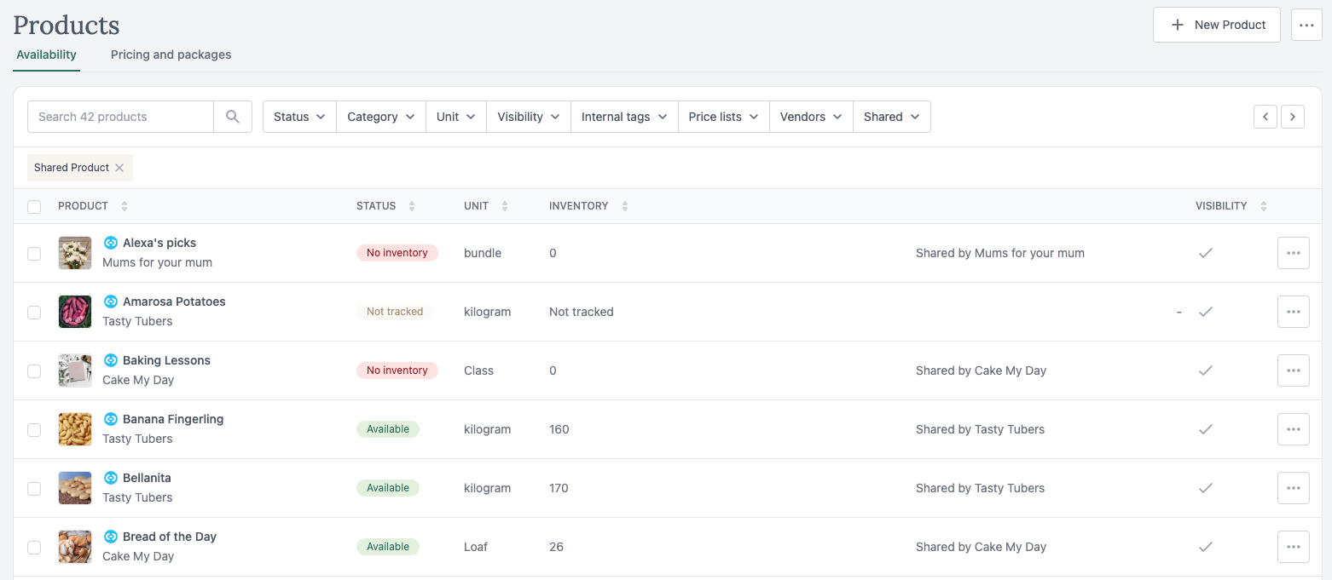This screenshot has height=580, width=1332.
Task: Open the page-level more options ellipsis
Action: click(1306, 25)
